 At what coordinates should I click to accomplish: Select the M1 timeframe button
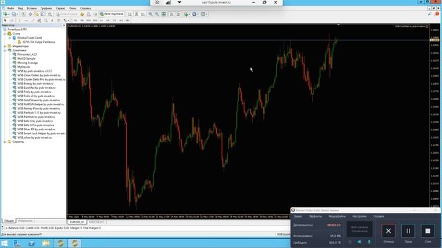[x=75, y=21]
